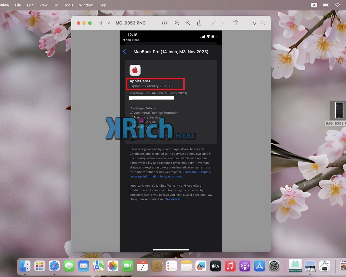
Task: Open System Settings from the dock
Action: pos(274,266)
